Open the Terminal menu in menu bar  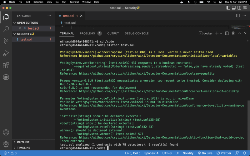(74, 2)
